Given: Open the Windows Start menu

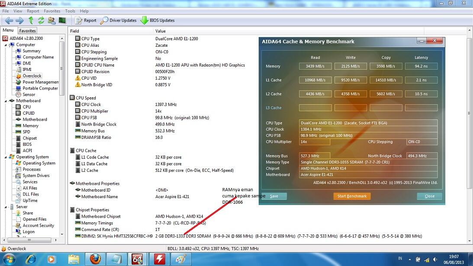Looking at the screenshot, I should click(9, 259).
